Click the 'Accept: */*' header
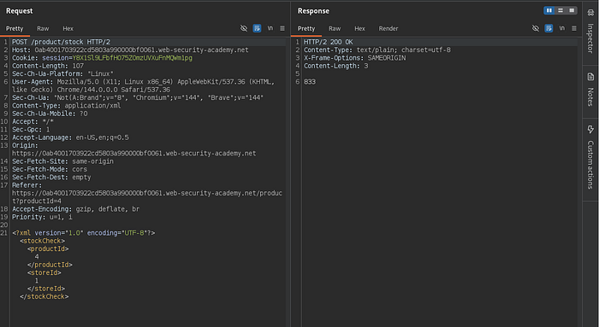This screenshot has height=327, width=599. (x=33, y=121)
